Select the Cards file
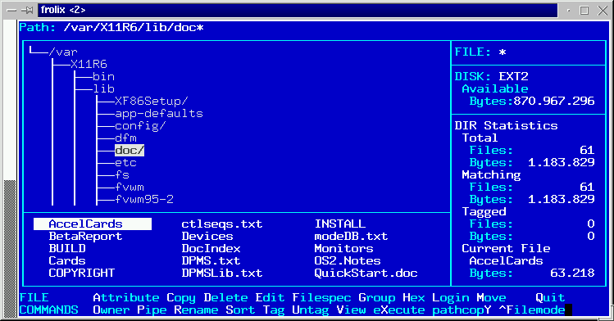 pos(67,260)
